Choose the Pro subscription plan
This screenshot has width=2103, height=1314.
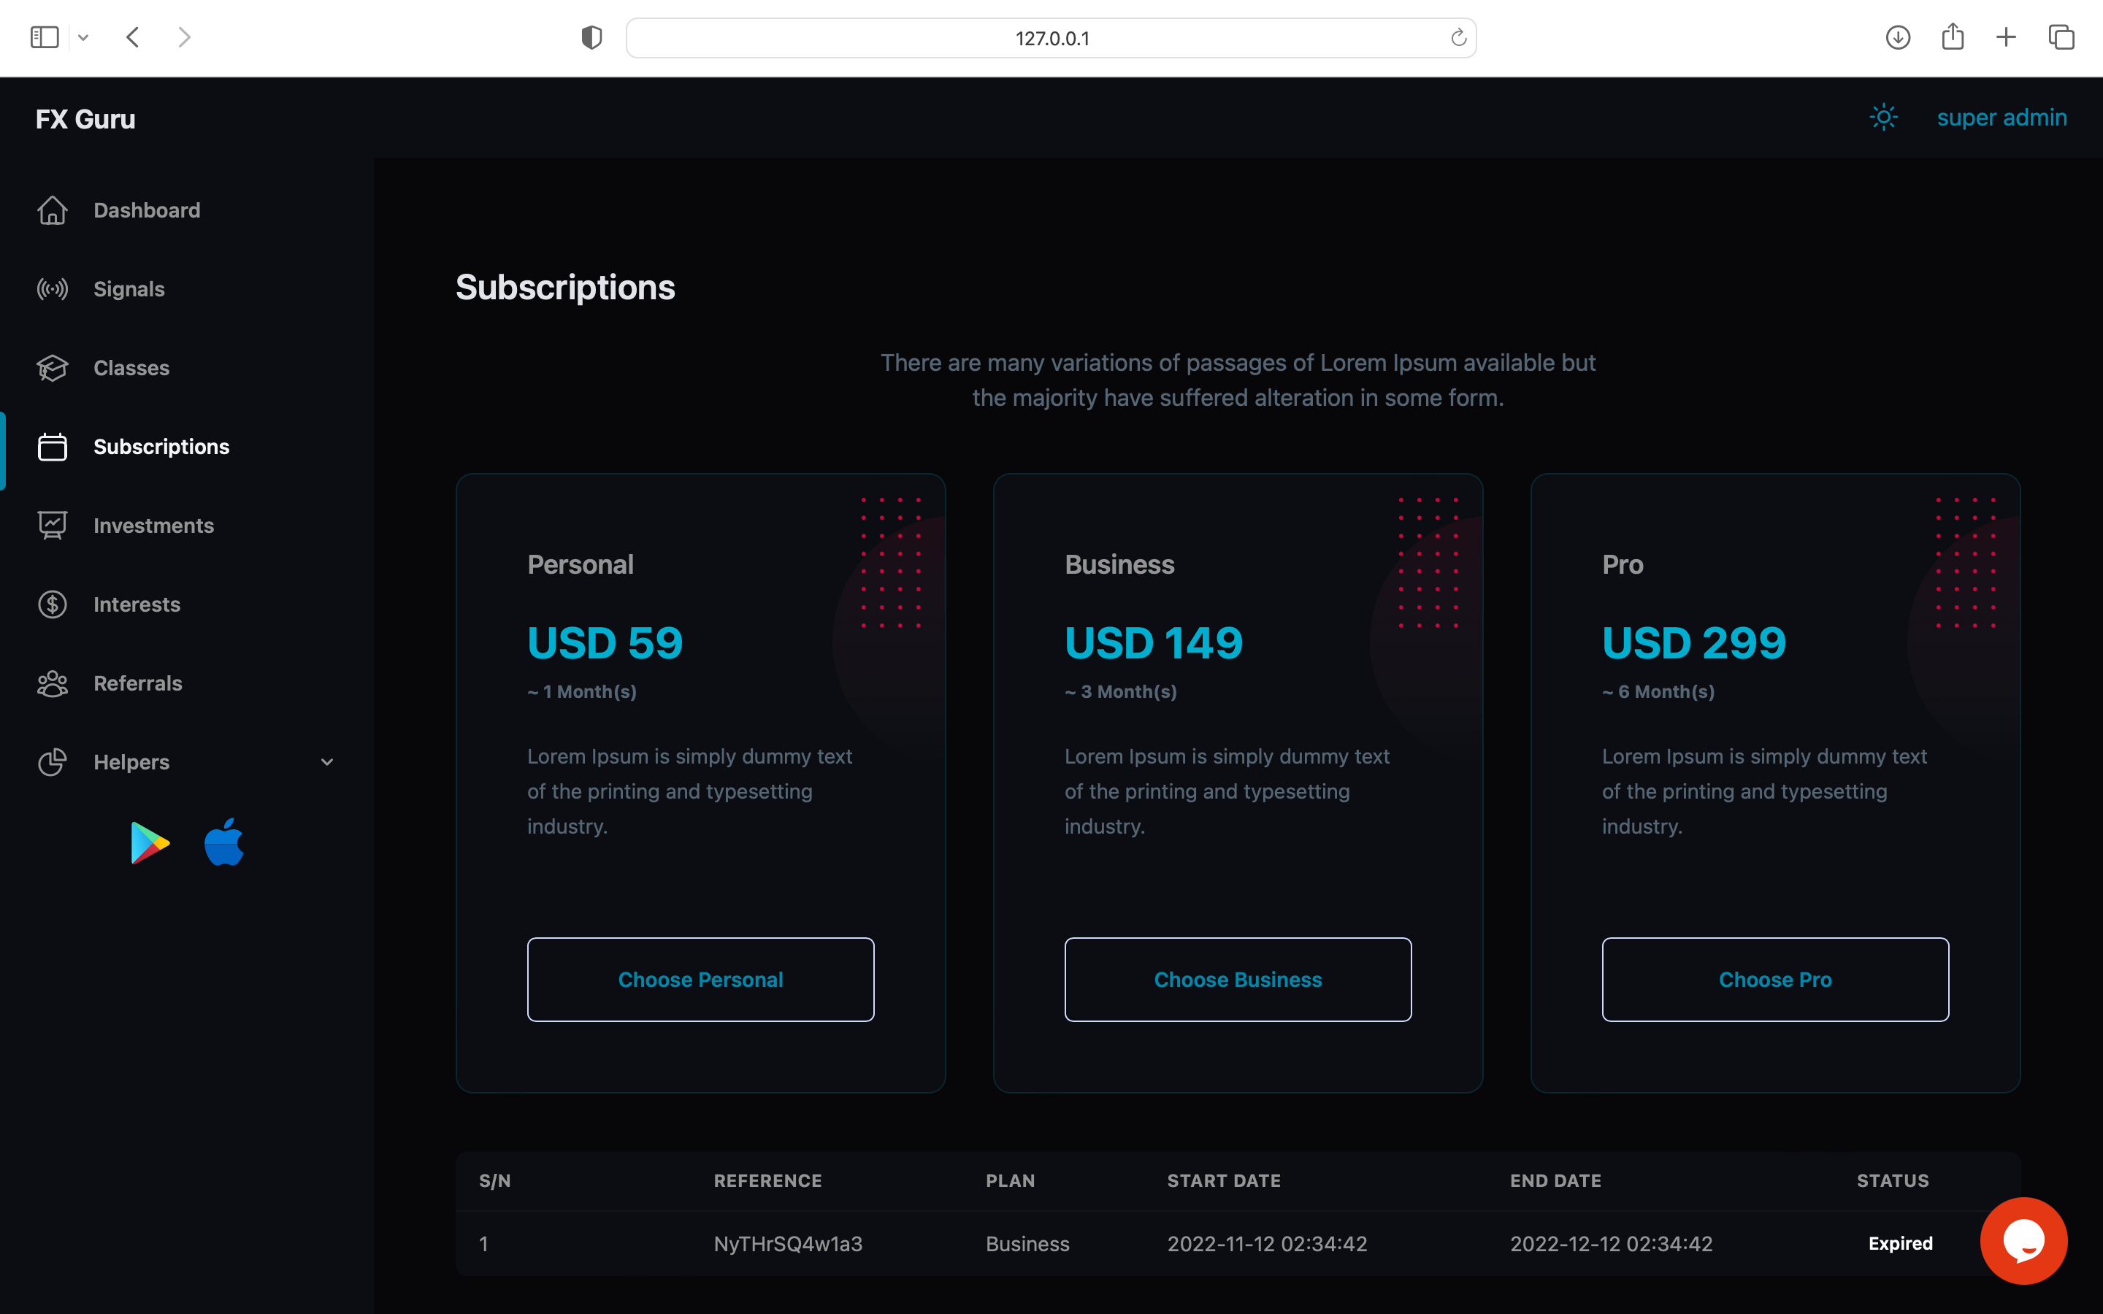[1774, 980]
